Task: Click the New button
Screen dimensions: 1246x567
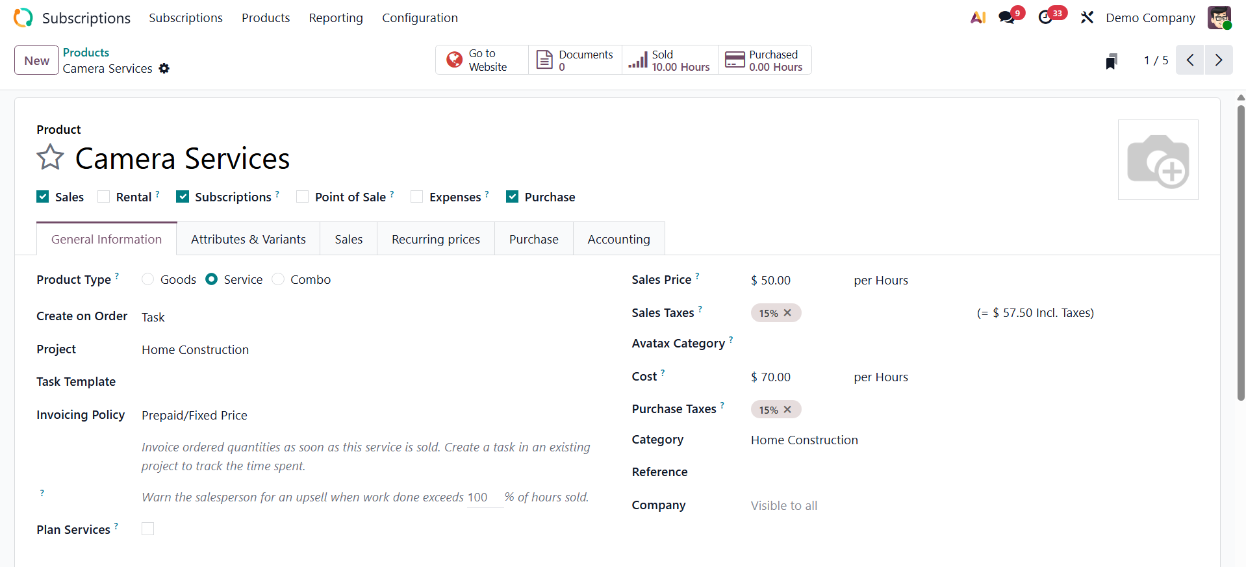Action: pos(36,60)
